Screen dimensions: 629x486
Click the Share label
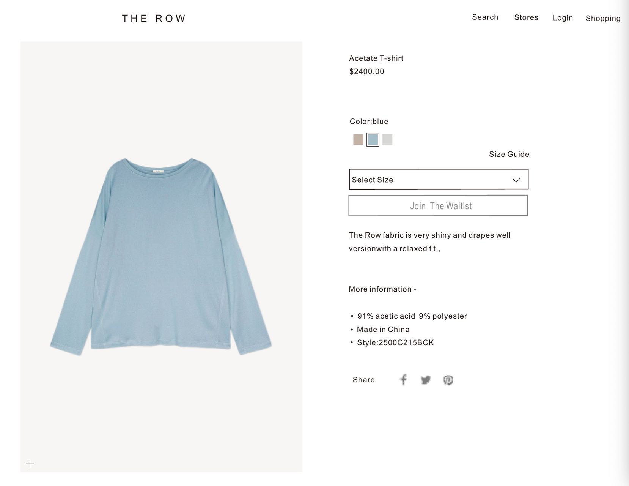[363, 380]
